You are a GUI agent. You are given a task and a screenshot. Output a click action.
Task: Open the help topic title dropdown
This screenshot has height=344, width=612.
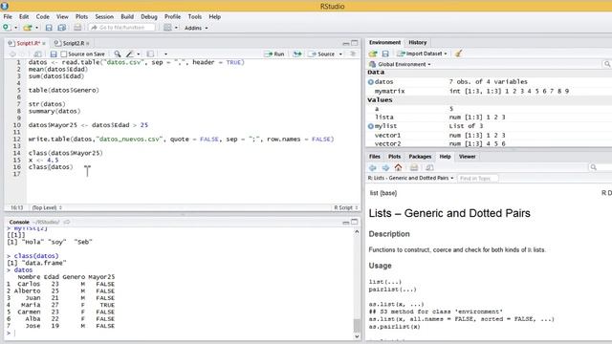(x=411, y=178)
